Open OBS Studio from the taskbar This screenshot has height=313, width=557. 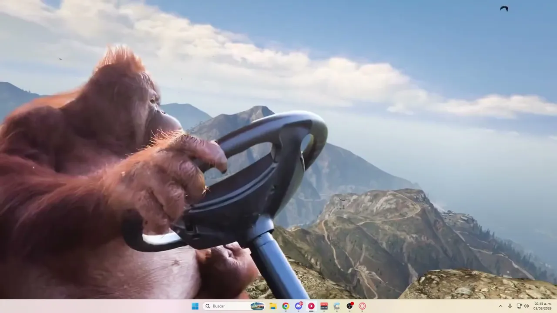[x=349, y=306]
